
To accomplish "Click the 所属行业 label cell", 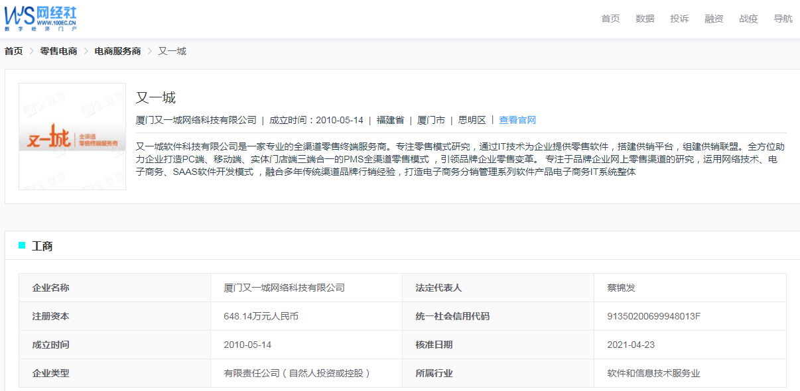I will tap(498, 373).
